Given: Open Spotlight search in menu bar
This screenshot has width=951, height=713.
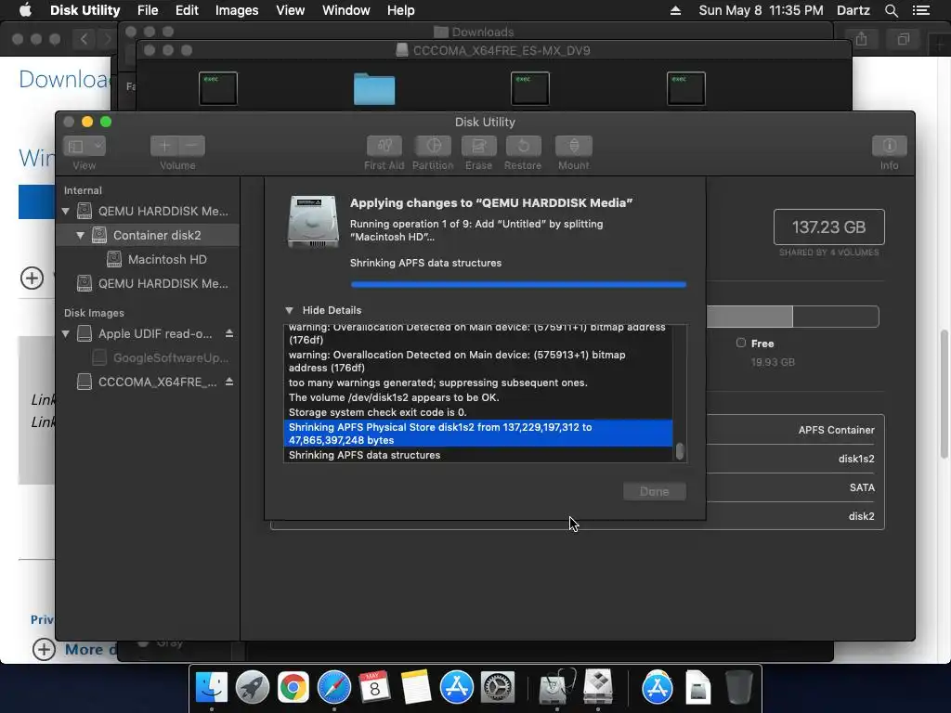Looking at the screenshot, I should pos(891,10).
